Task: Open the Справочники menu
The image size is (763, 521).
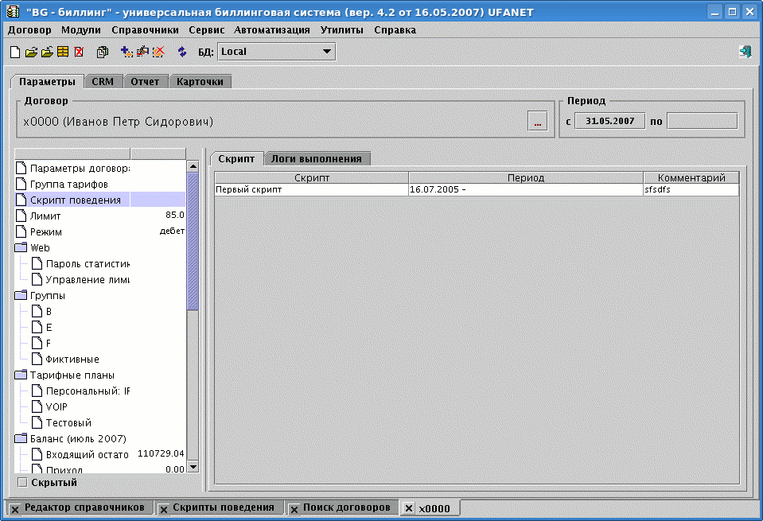Action: [x=145, y=29]
